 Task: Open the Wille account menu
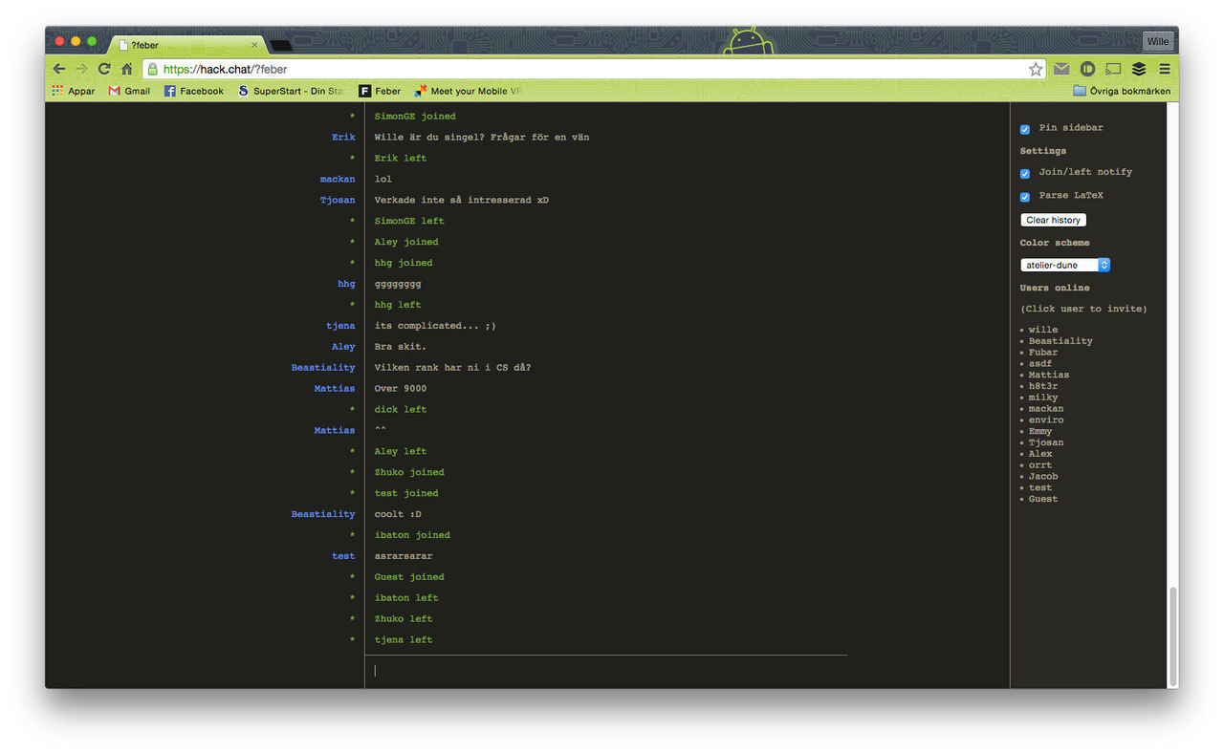click(1157, 41)
